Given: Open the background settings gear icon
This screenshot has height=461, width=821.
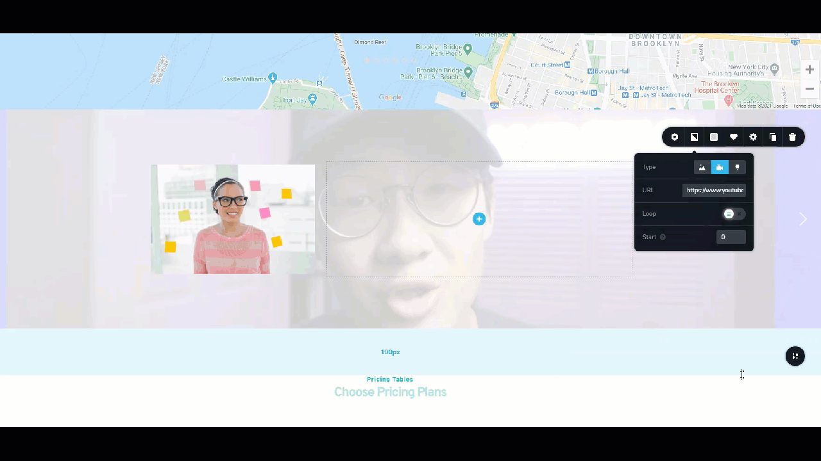Looking at the screenshot, I should 753,136.
